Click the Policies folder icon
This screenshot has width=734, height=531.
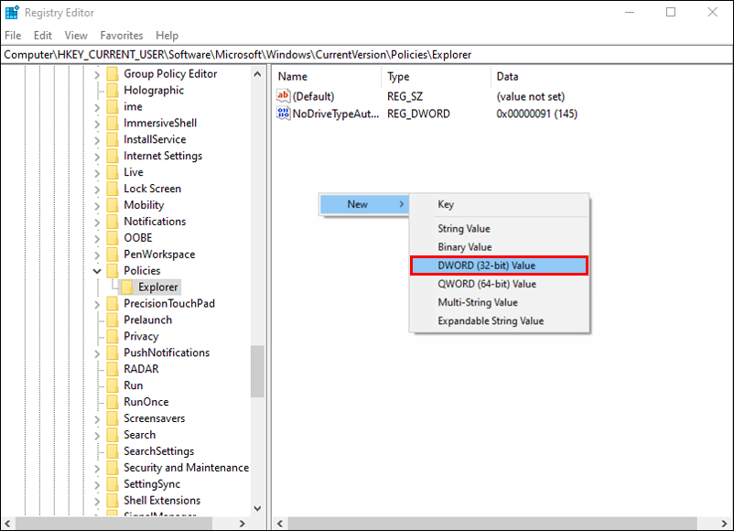113,271
